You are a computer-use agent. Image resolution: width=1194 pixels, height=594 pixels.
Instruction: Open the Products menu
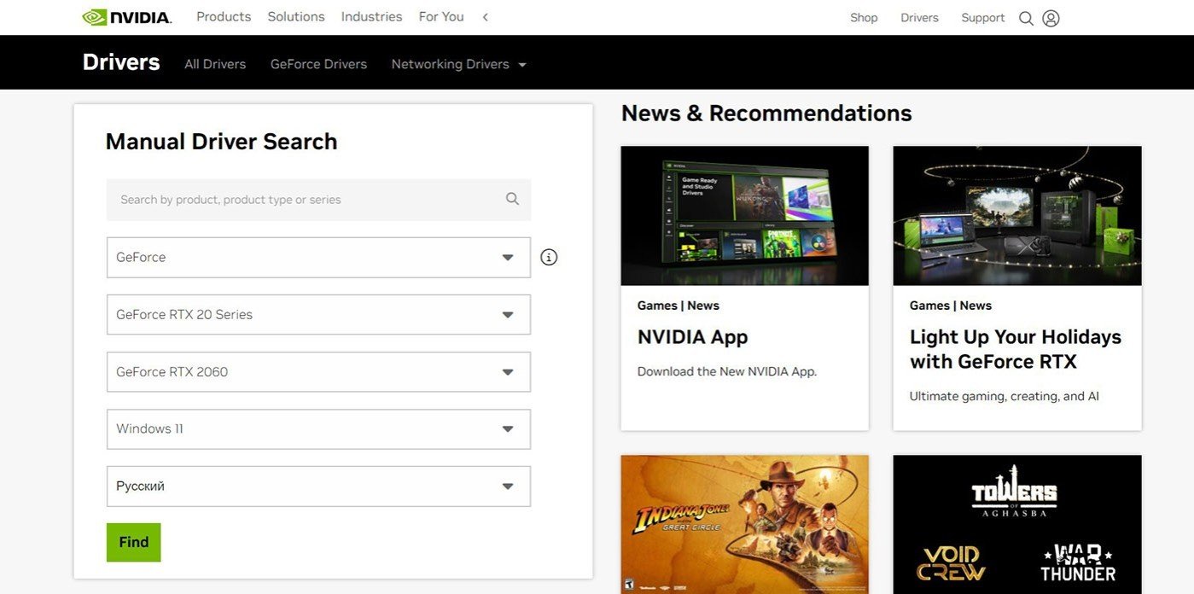tap(224, 17)
